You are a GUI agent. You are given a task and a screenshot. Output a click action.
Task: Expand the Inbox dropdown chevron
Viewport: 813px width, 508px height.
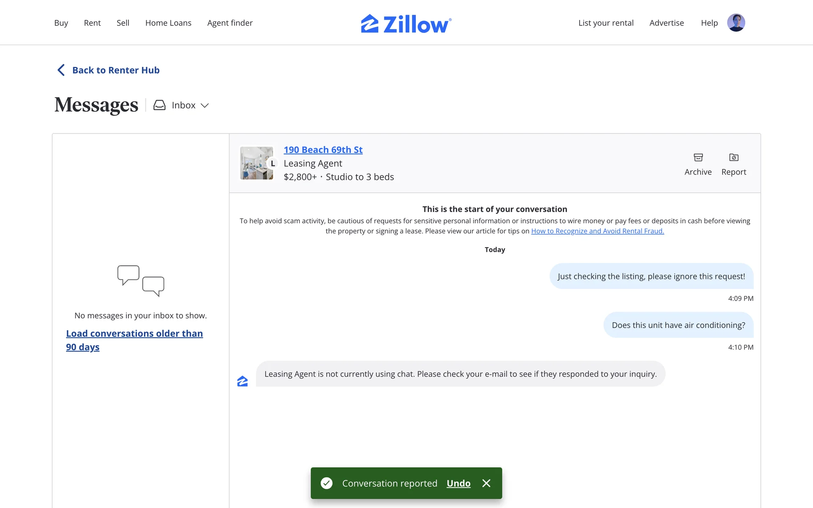[205, 105]
